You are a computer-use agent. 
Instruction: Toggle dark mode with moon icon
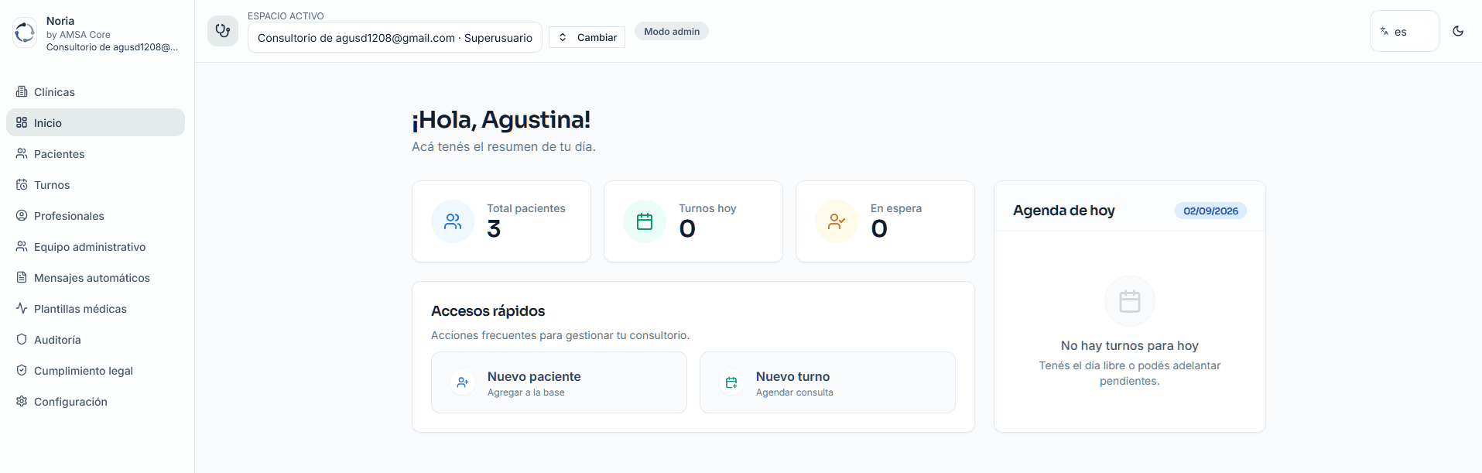coord(1458,31)
